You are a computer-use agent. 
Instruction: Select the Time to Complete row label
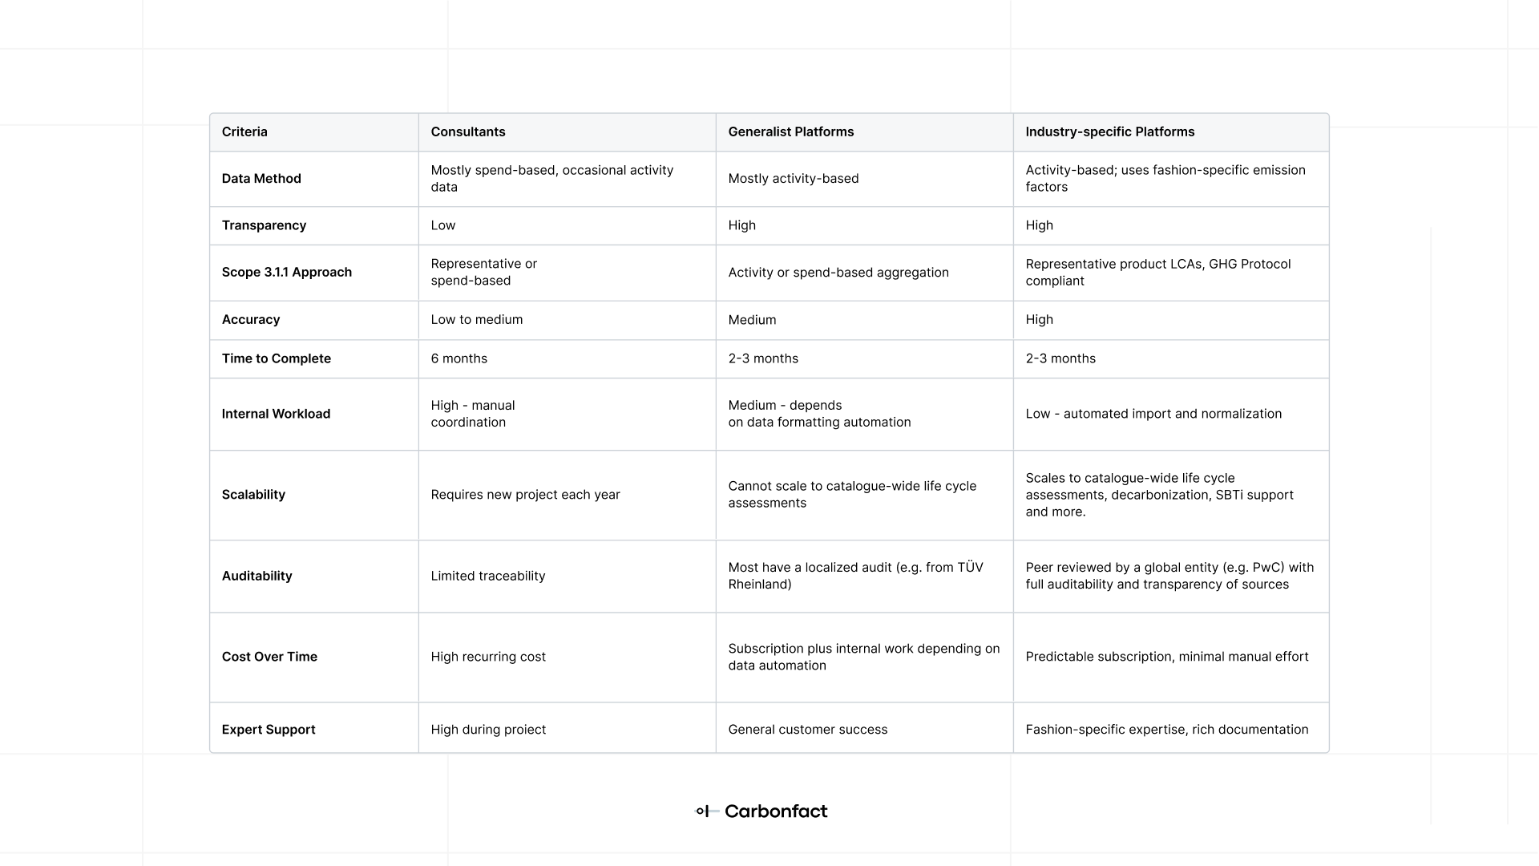277,358
